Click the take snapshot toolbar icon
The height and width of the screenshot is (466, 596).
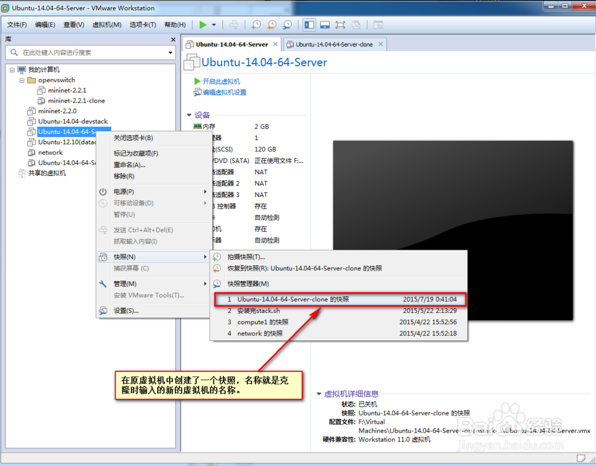256,24
